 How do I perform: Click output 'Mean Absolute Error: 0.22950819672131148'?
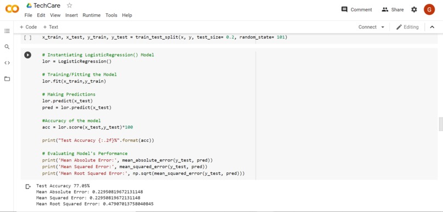[90, 192]
